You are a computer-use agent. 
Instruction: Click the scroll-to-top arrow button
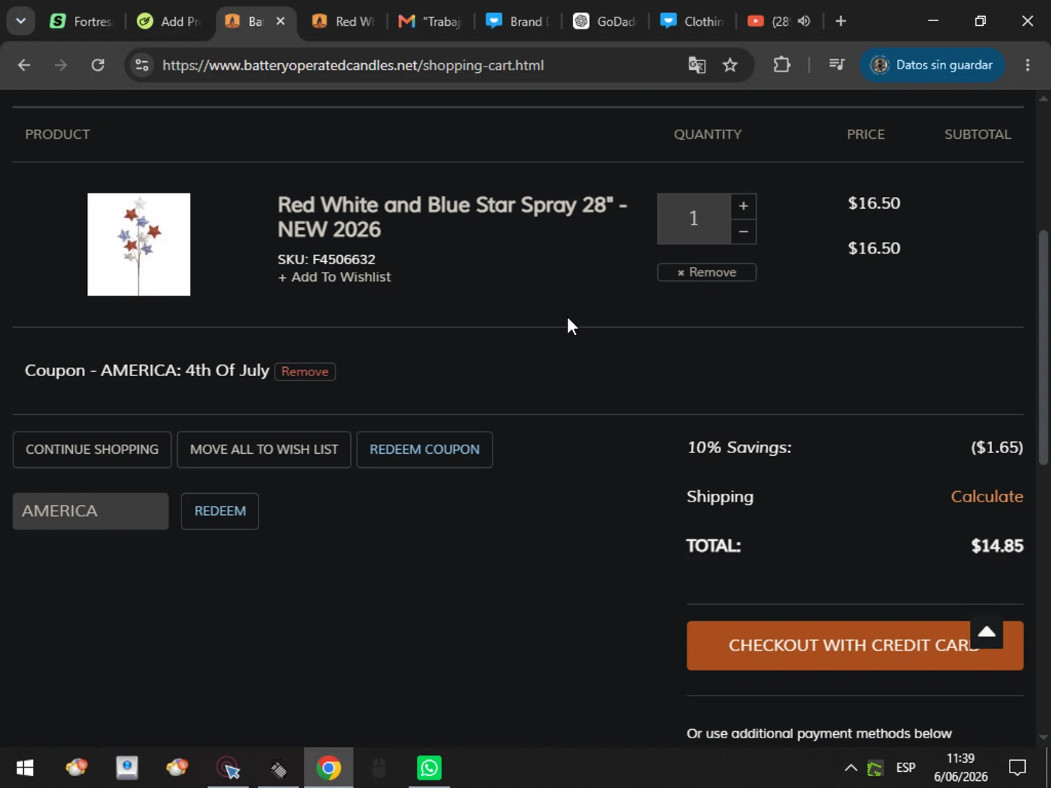[987, 633]
